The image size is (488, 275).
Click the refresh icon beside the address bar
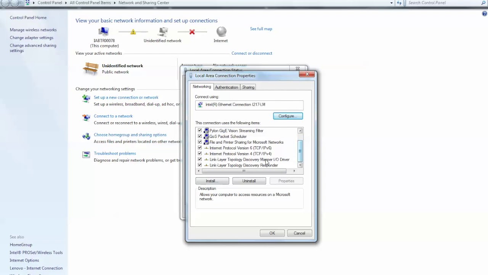click(399, 3)
